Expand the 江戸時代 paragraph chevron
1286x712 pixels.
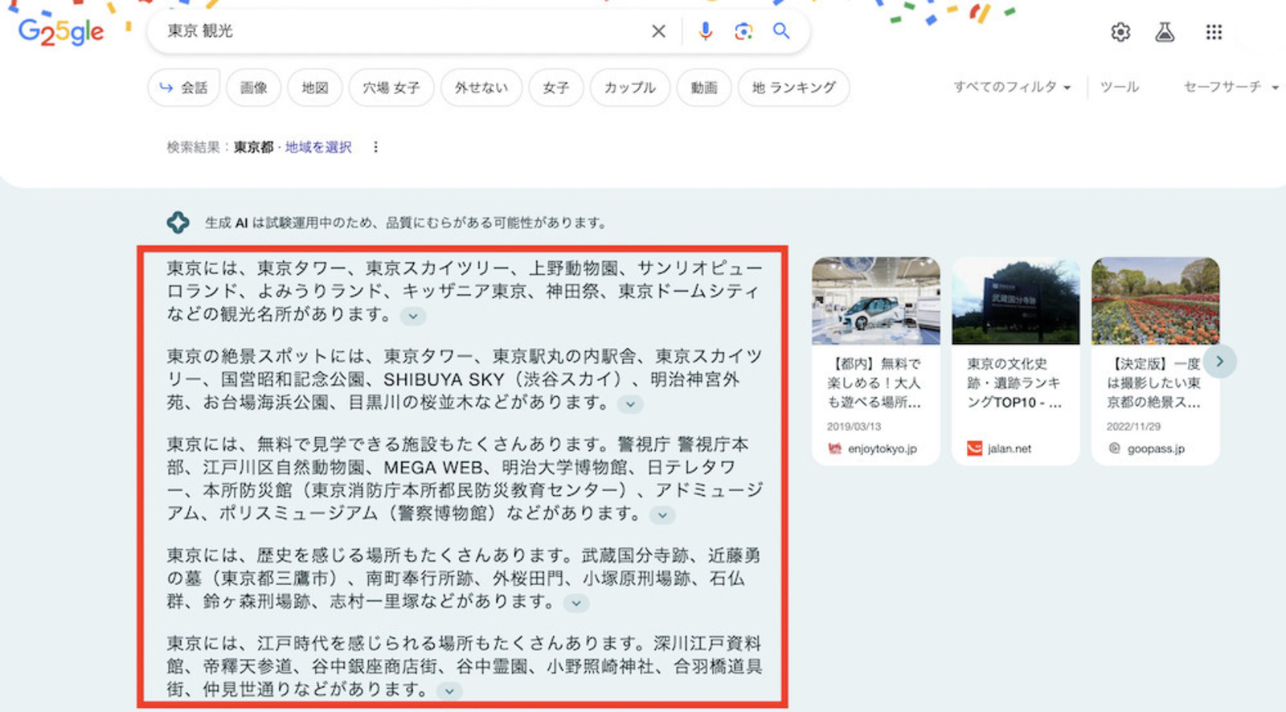pyautogui.click(x=449, y=691)
